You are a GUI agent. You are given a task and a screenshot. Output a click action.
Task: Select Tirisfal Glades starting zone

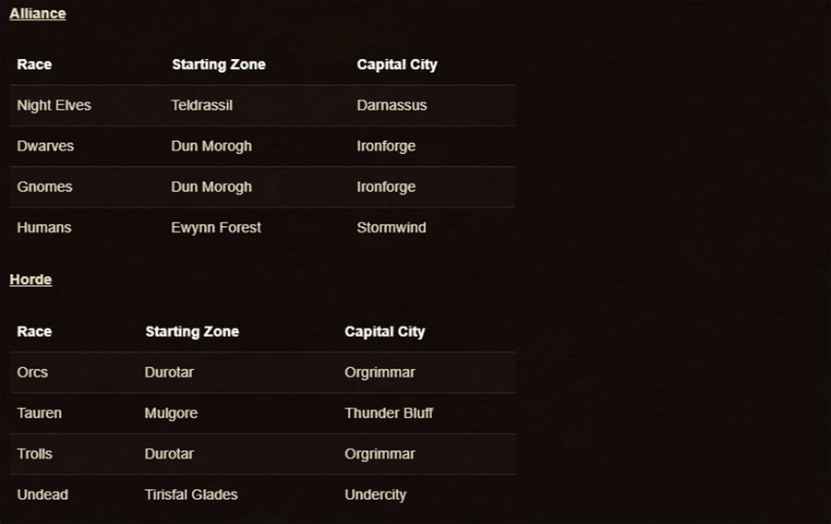click(x=191, y=494)
